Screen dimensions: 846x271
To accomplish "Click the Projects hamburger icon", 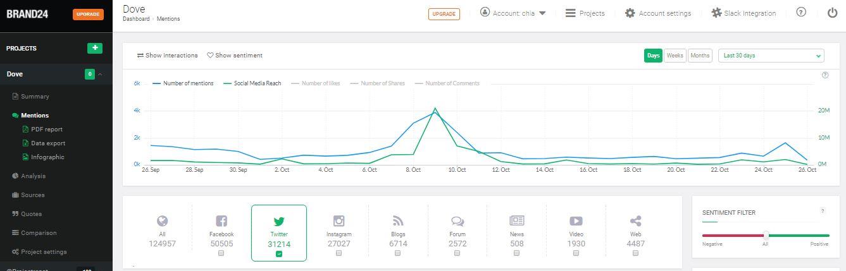I will (570, 13).
